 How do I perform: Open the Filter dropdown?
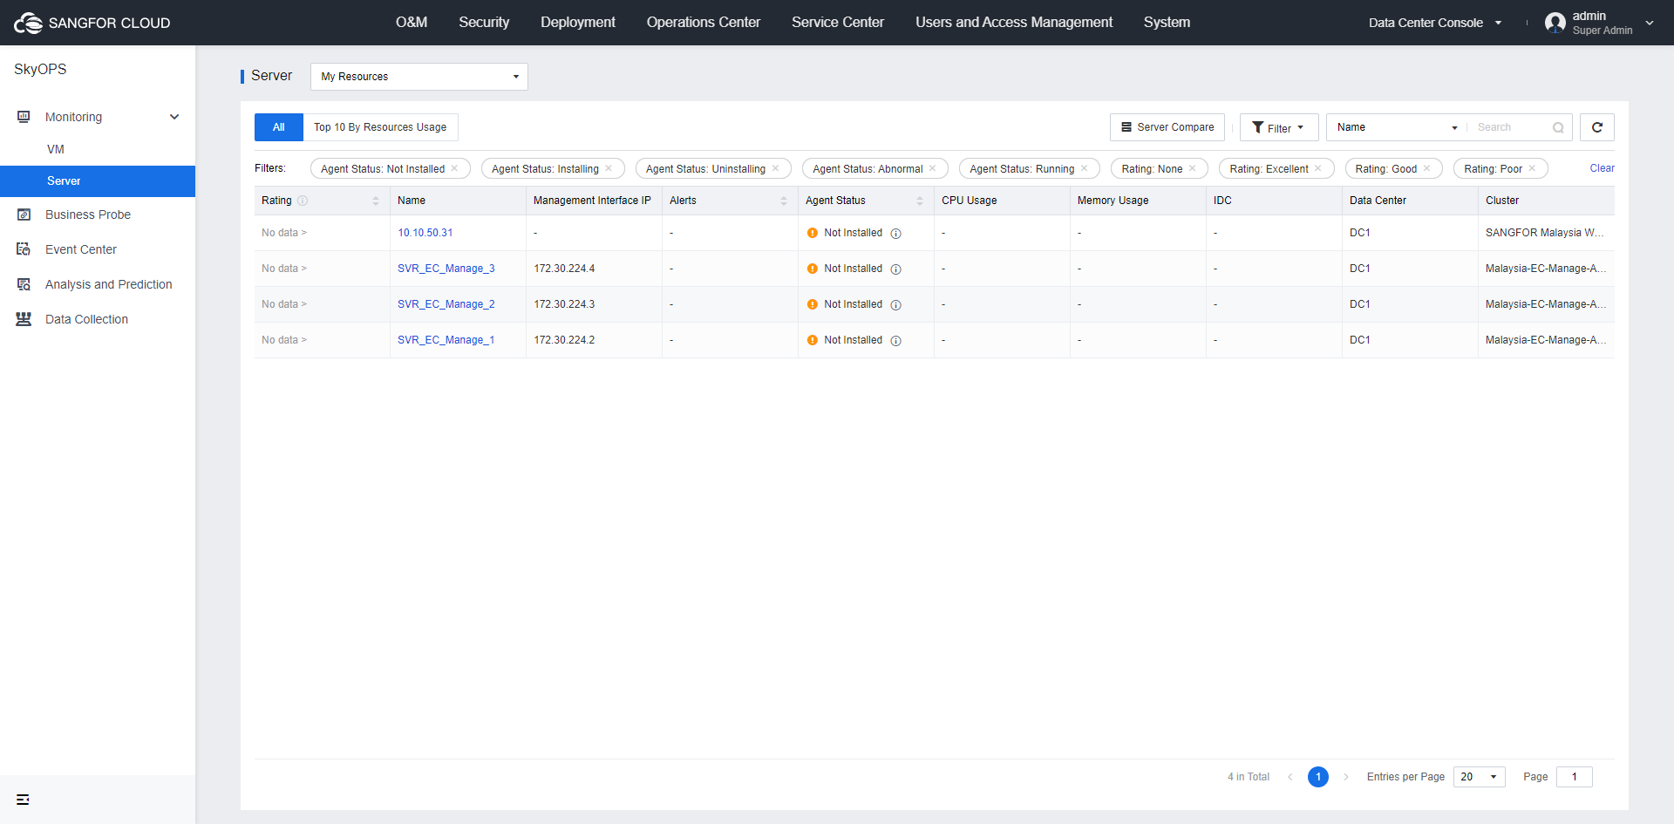click(1278, 127)
